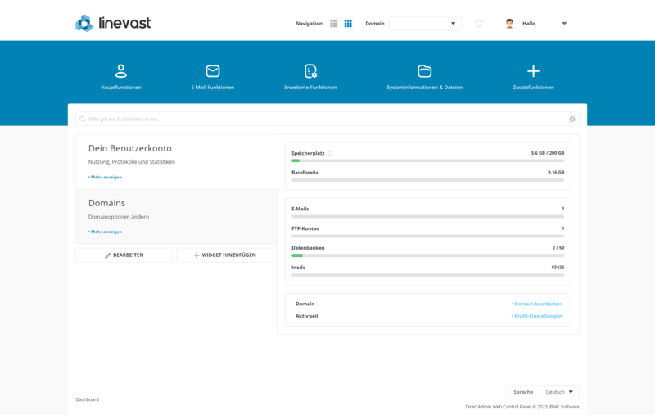Click the Bearbeiten button
655x415 pixels.
click(124, 255)
